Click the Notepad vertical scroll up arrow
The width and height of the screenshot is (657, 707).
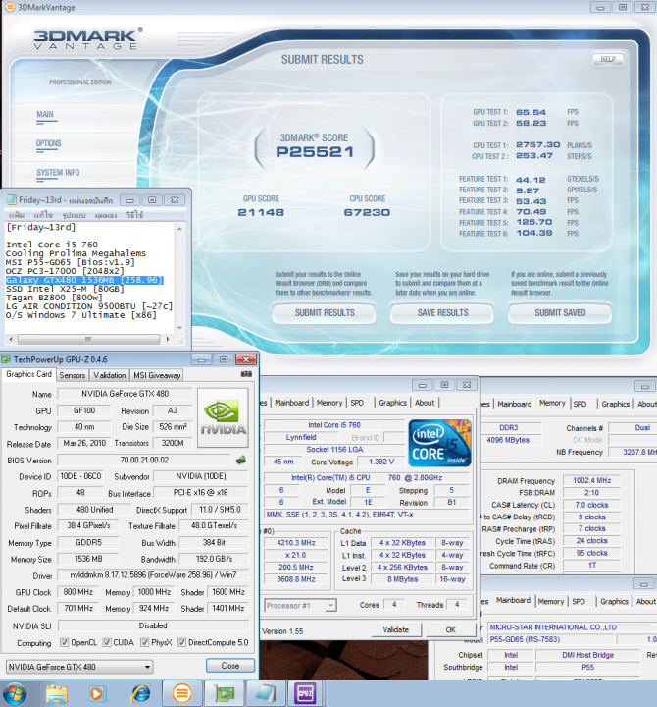coord(179,229)
